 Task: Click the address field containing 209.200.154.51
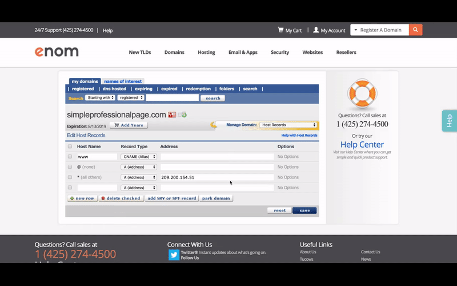coord(217,177)
